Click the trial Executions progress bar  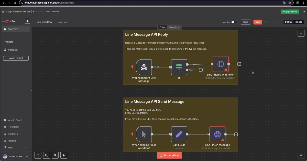[x=38, y=11]
